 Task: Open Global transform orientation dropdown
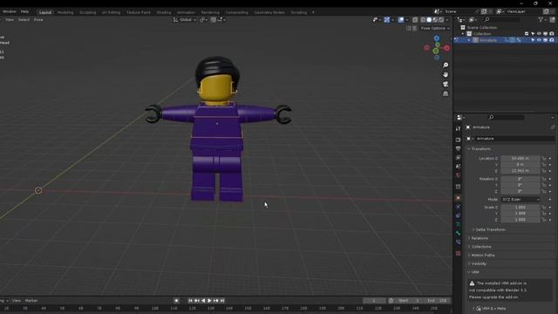[x=185, y=20]
